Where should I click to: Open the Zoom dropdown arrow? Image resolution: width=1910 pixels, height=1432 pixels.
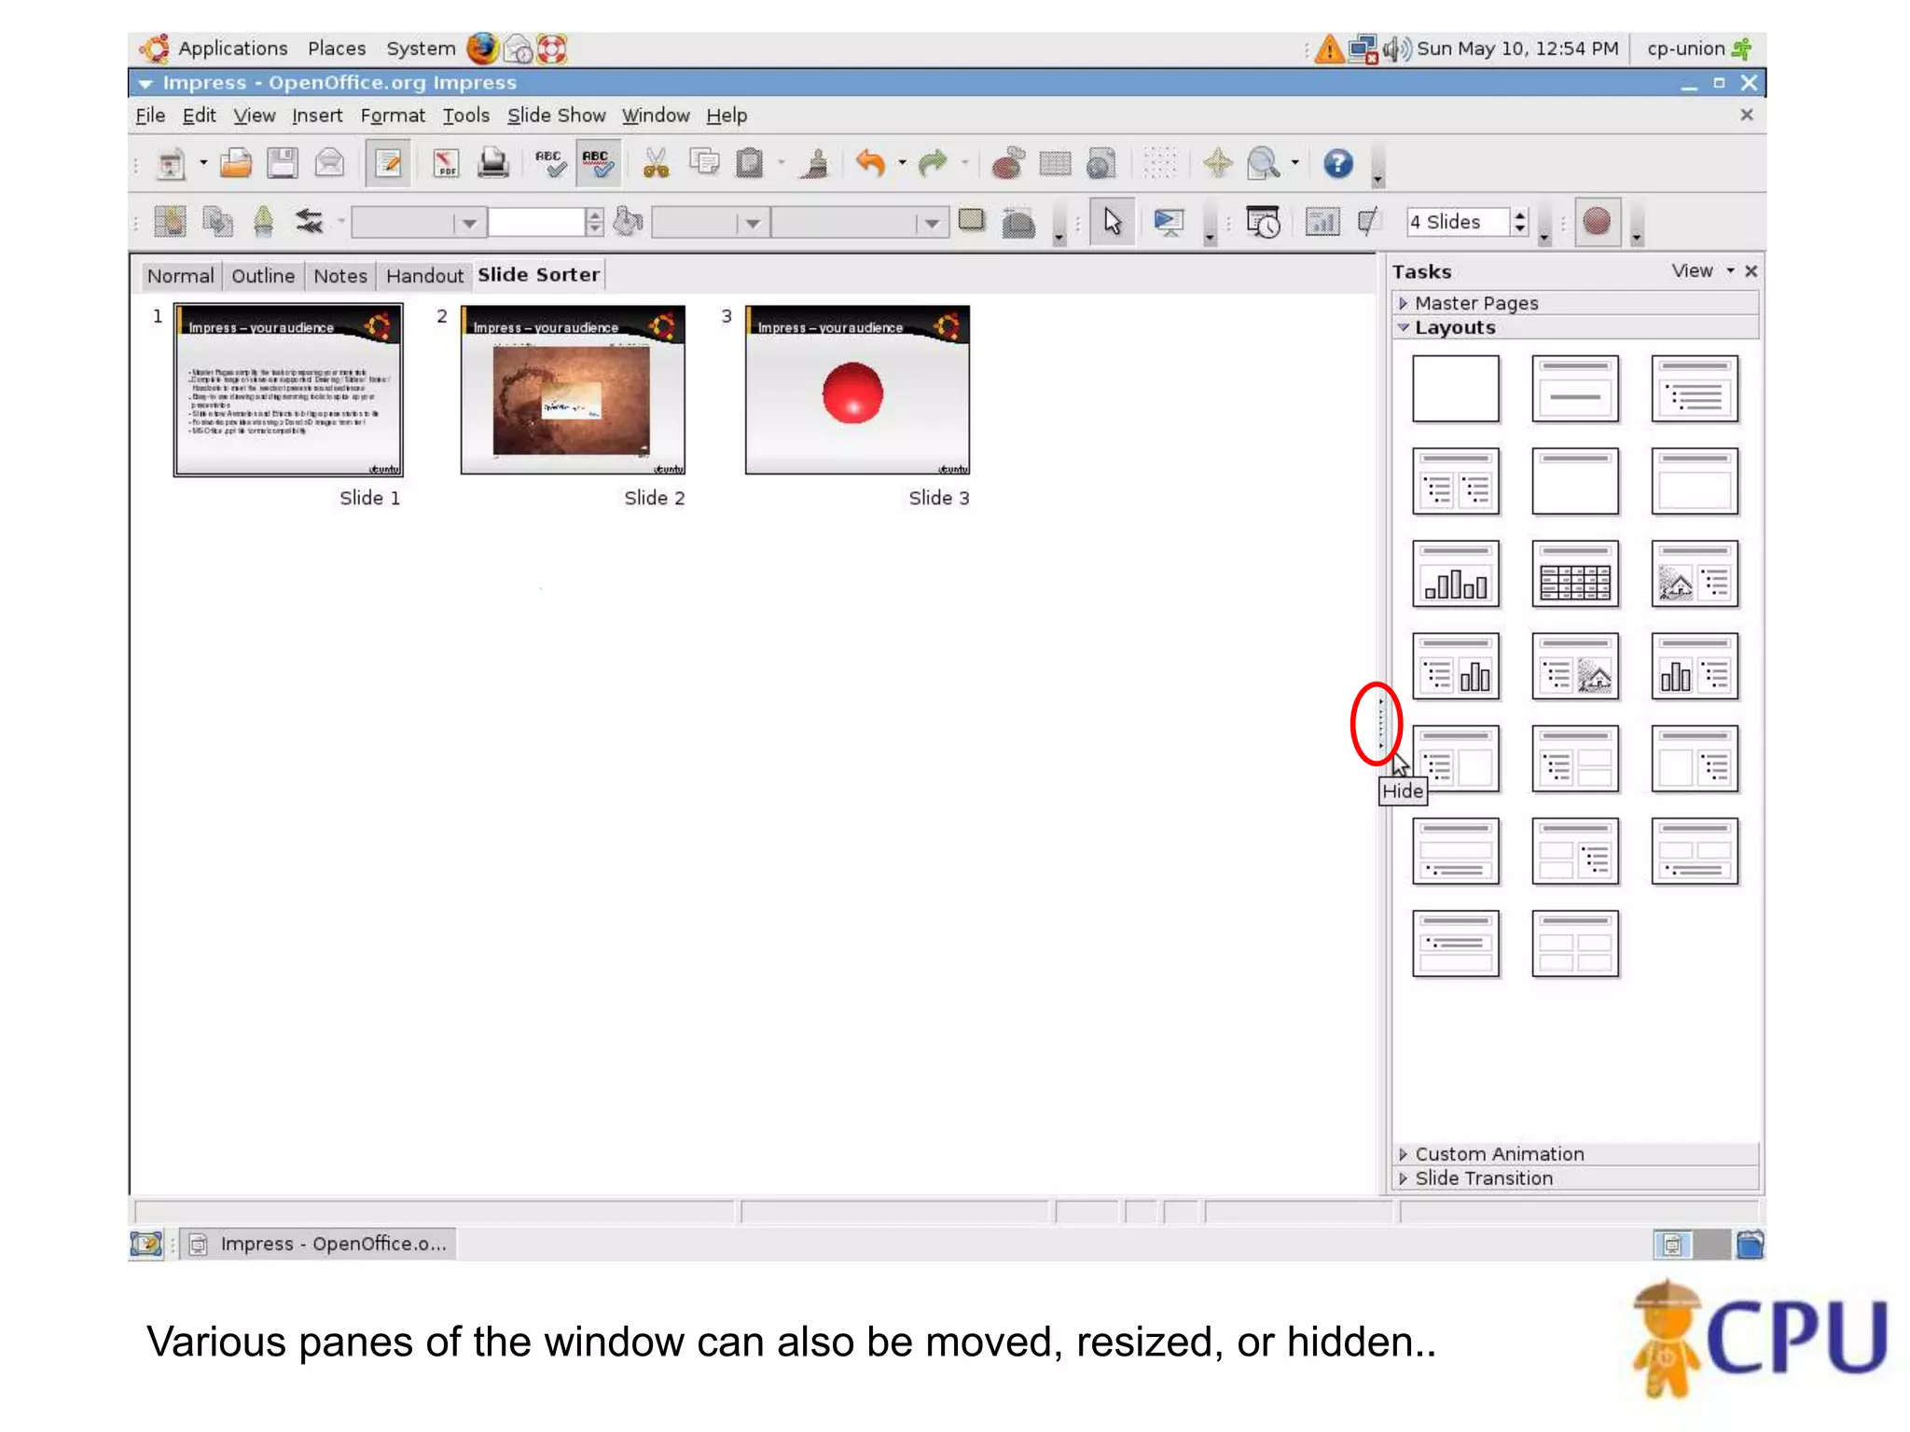[1295, 164]
